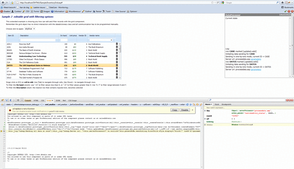
Task: Open the Bookmarks sidebar button
Action: click(288, 7)
